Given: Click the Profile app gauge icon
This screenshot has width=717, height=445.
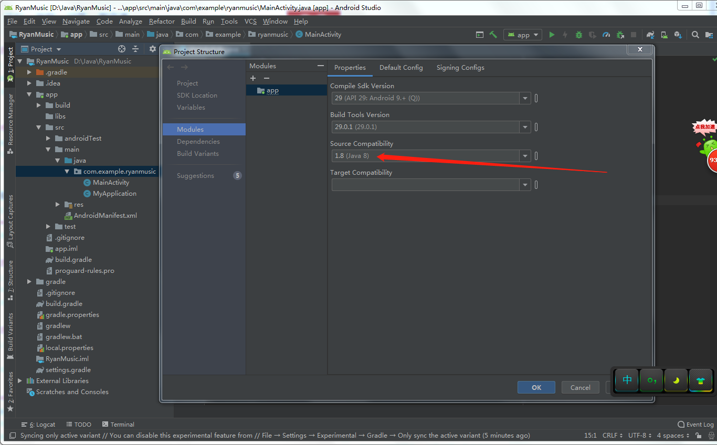Looking at the screenshot, I should click(x=606, y=35).
